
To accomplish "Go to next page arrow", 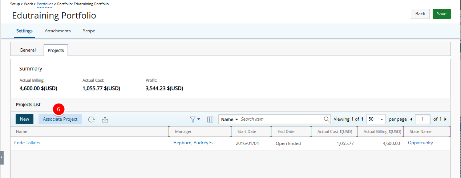I will pos(445,119).
